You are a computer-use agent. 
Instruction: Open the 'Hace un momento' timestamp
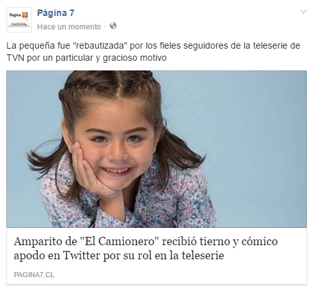69,27
